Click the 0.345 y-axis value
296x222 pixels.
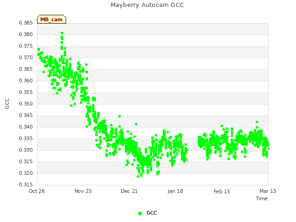[x=26, y=115]
